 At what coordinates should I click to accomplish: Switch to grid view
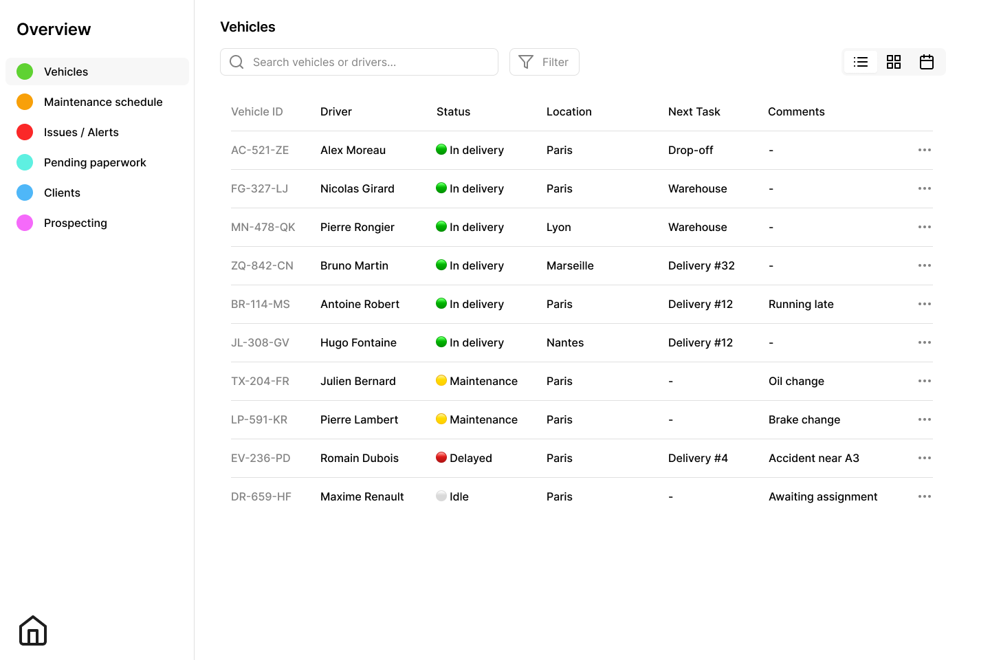(894, 62)
